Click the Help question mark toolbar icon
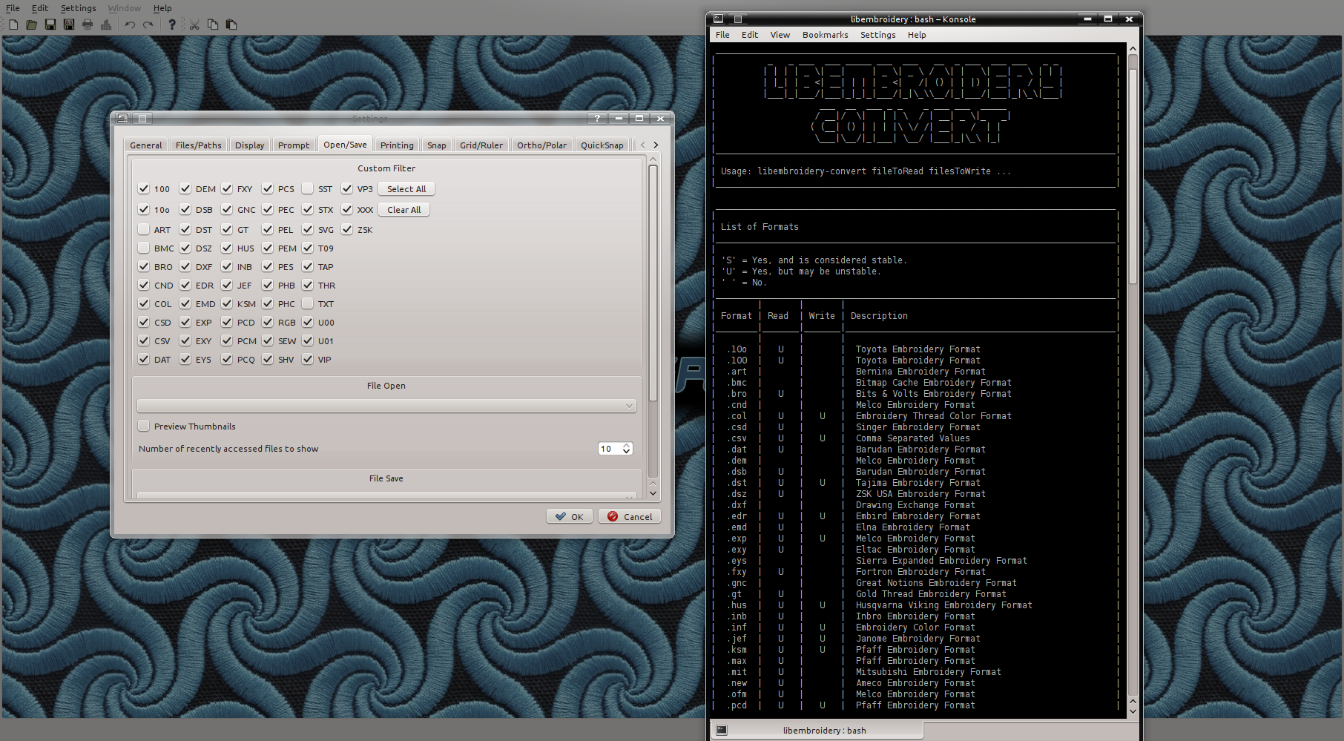The width and height of the screenshot is (1344, 741). click(x=172, y=24)
